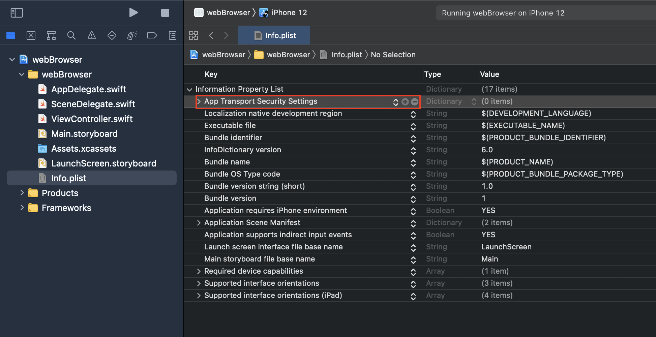The height and width of the screenshot is (337, 656).
Task: Open key stepper for App Transport Security
Action: 396,102
